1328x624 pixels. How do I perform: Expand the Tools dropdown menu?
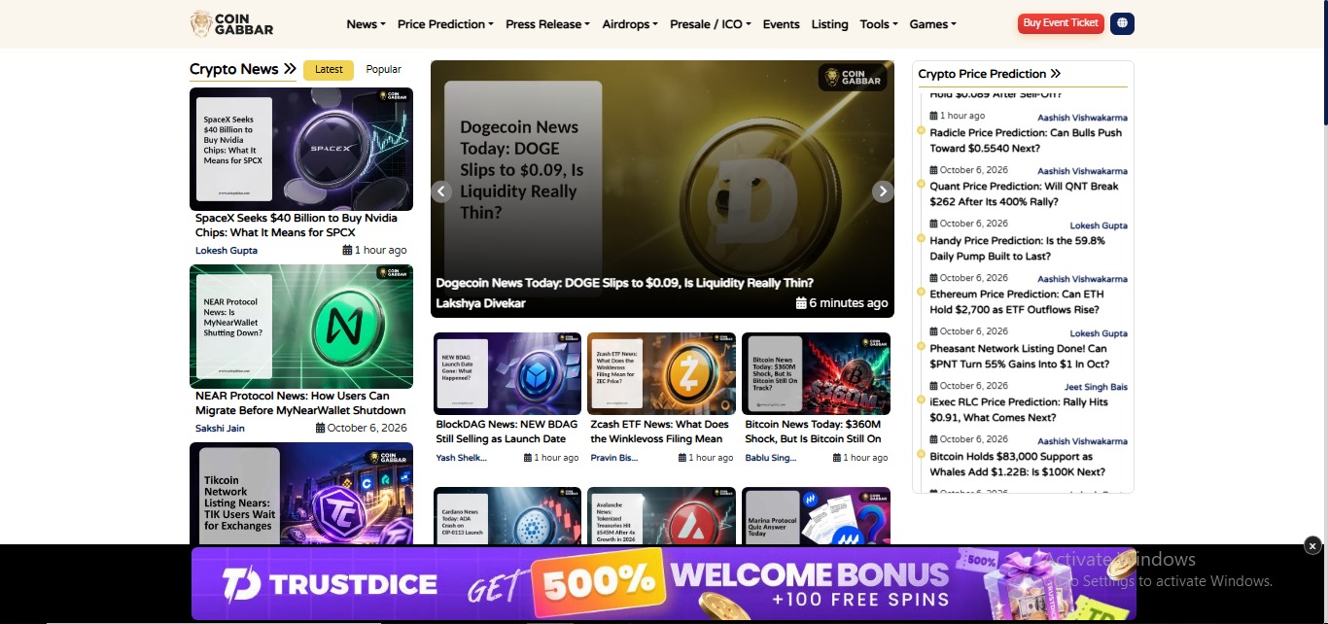(x=879, y=24)
